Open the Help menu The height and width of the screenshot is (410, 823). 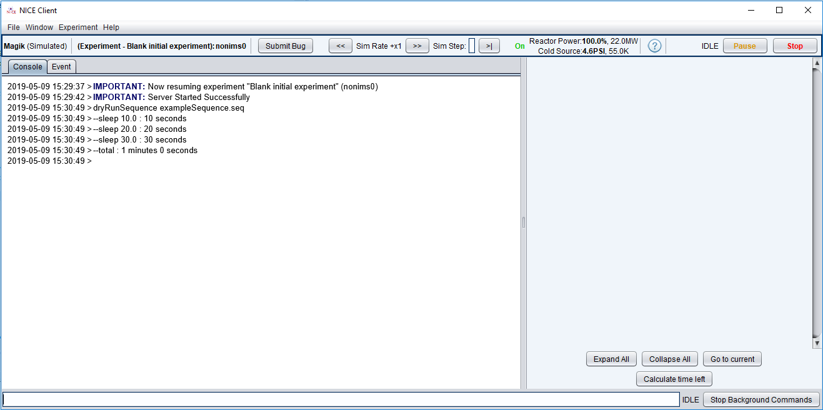tap(111, 27)
